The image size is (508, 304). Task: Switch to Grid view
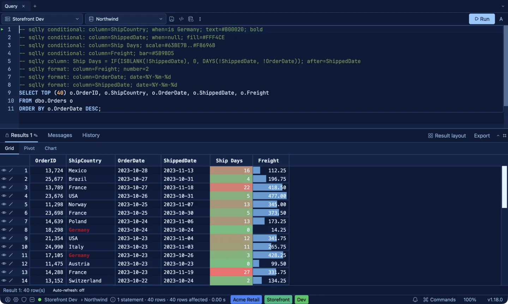click(x=10, y=148)
